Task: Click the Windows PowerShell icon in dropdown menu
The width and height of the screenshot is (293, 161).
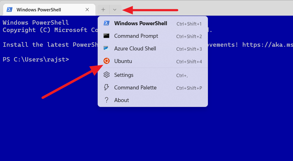Action: [107, 23]
